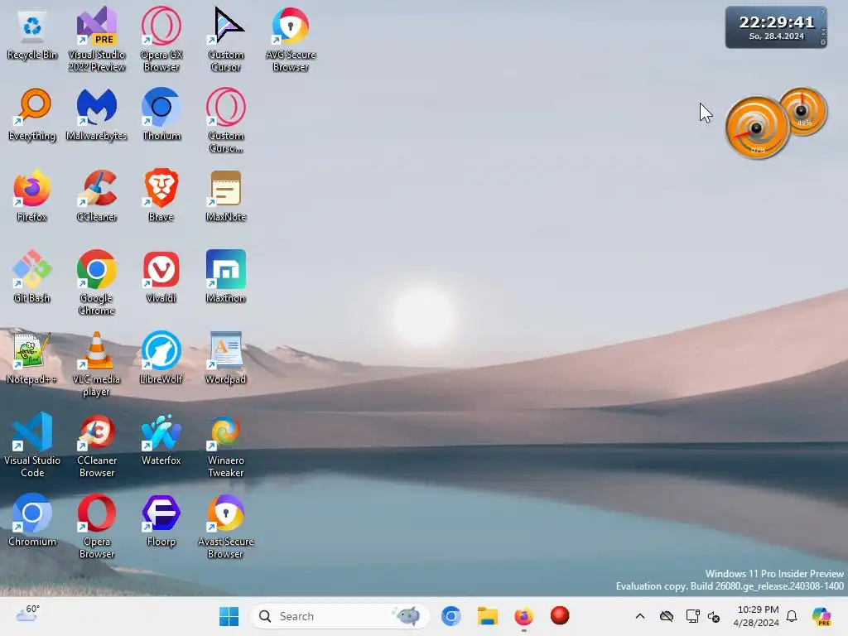848x636 pixels.
Task: Open the cloud sync tray icon
Action: tap(667, 616)
